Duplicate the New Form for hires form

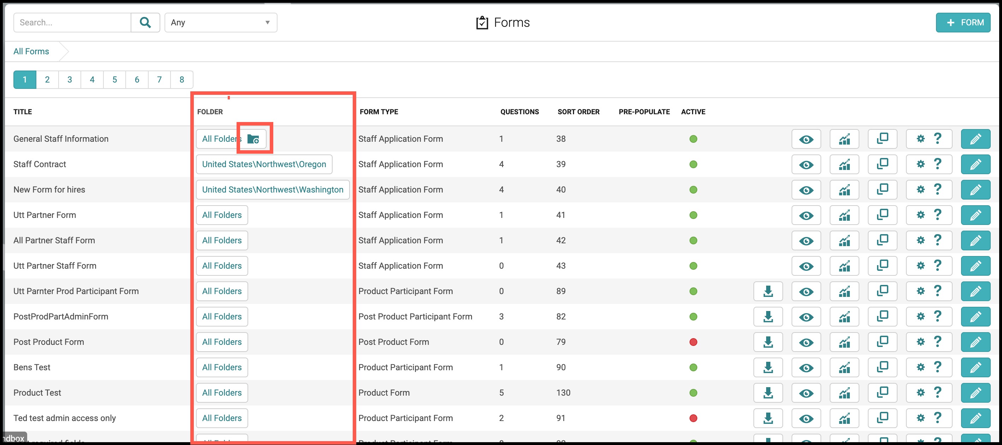tap(882, 190)
